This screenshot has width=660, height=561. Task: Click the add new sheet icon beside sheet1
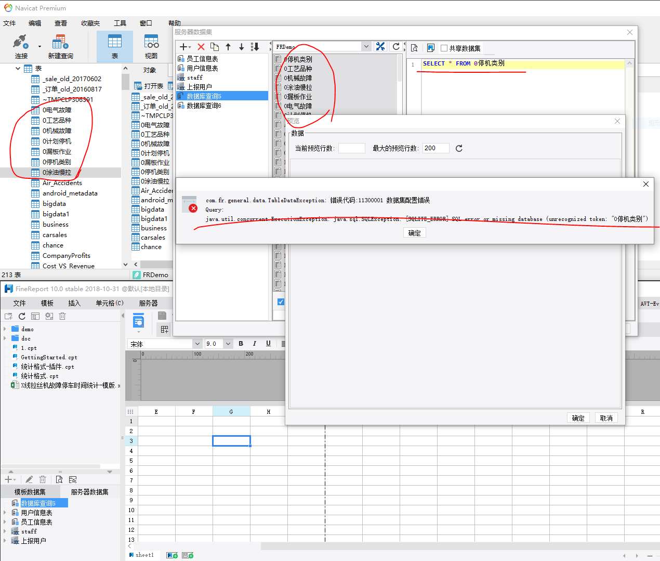tap(171, 555)
